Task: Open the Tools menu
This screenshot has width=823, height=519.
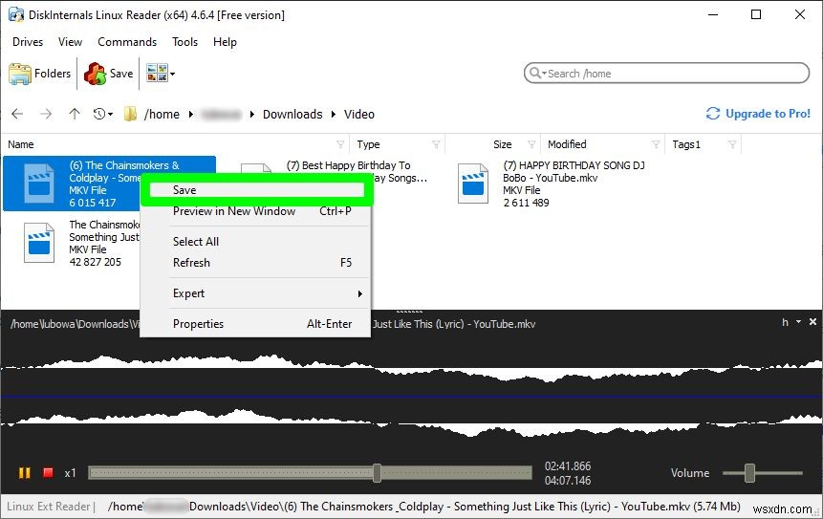Action: [184, 42]
